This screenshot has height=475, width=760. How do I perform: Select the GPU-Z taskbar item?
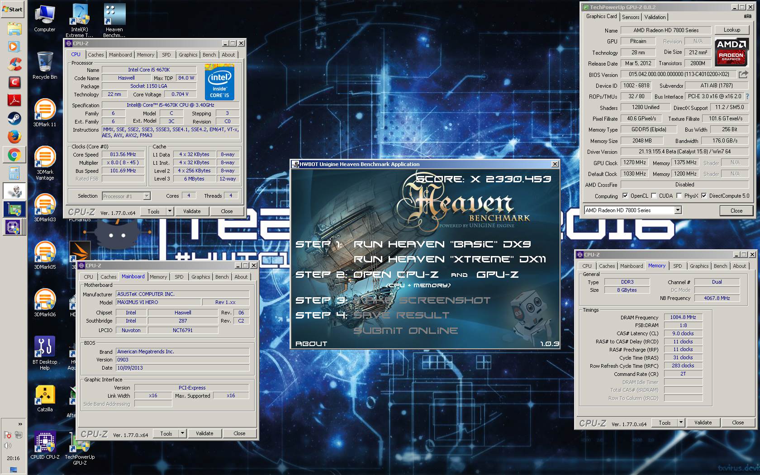click(x=14, y=209)
